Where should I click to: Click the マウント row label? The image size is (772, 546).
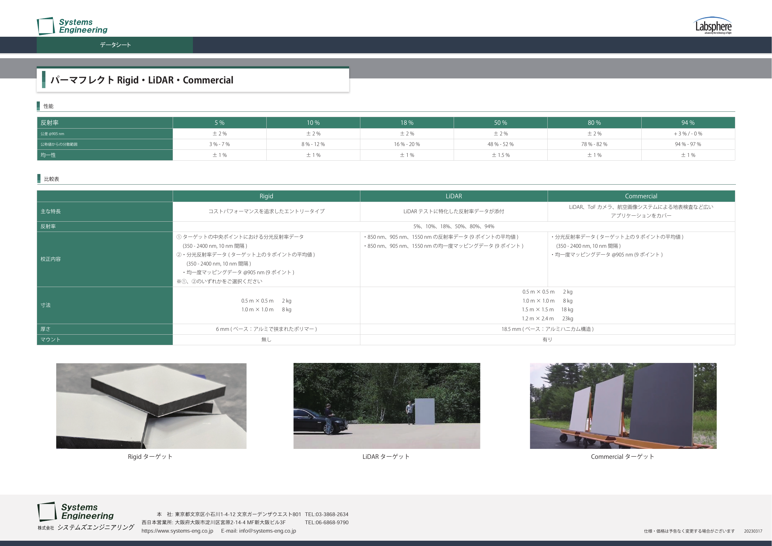pos(50,339)
